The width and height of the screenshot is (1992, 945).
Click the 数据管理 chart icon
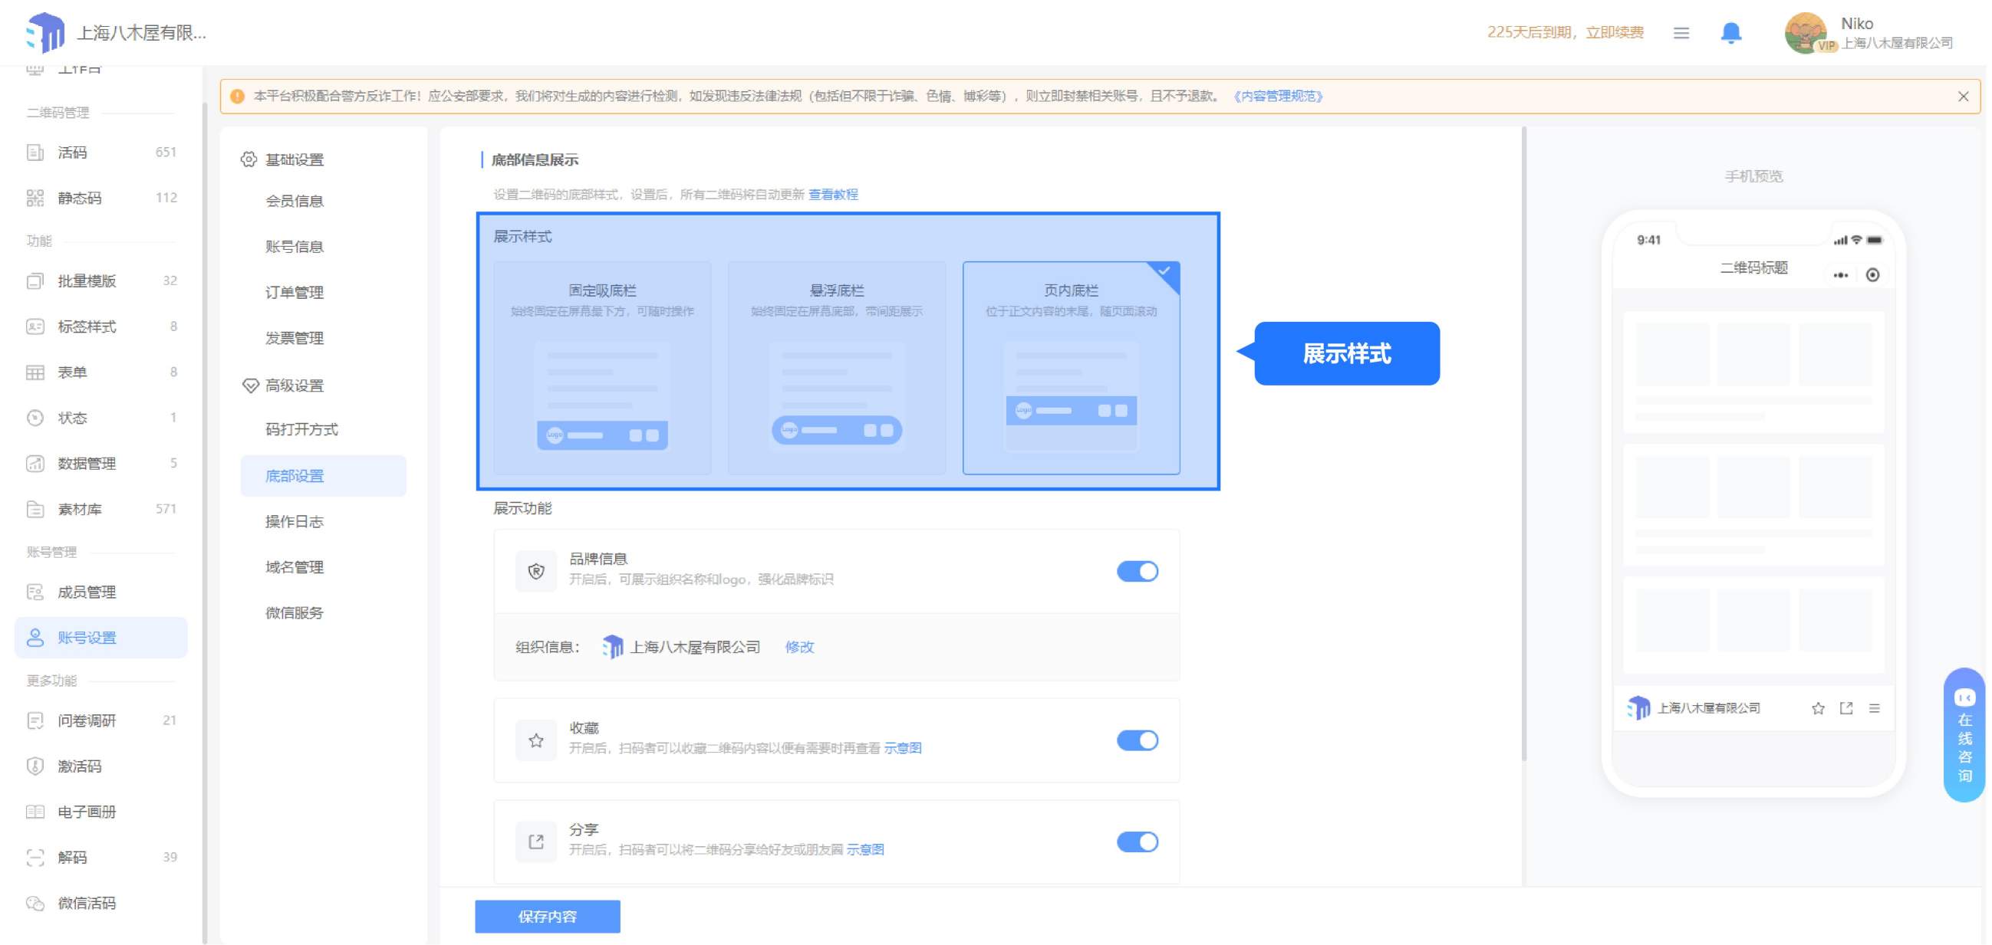(35, 464)
